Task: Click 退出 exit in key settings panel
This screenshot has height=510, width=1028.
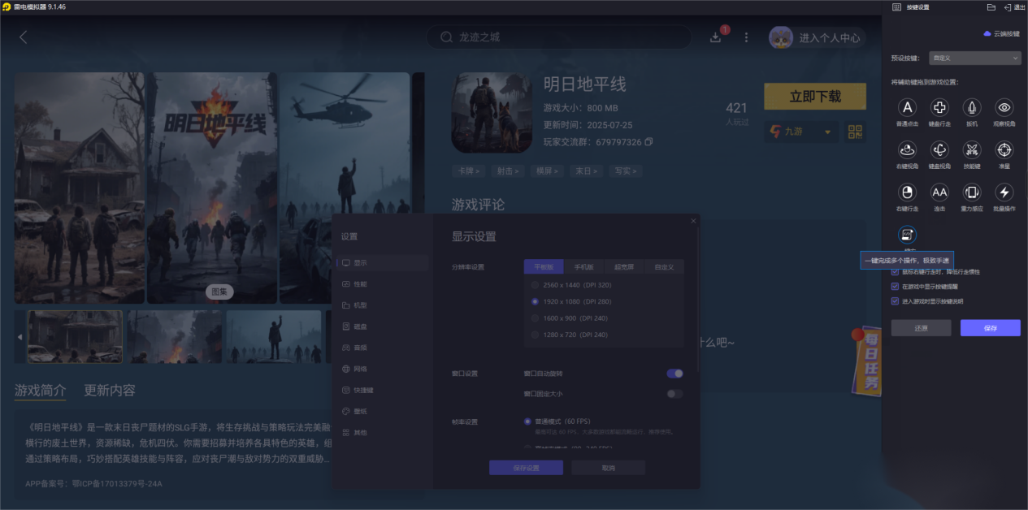Action: point(1013,7)
